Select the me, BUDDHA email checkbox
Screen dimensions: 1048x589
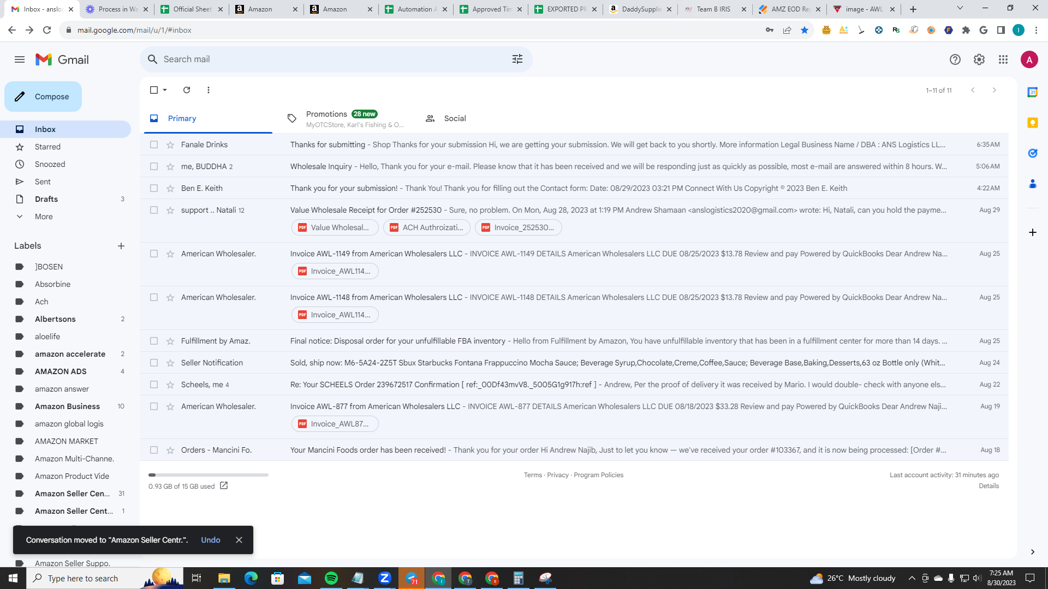click(x=154, y=166)
